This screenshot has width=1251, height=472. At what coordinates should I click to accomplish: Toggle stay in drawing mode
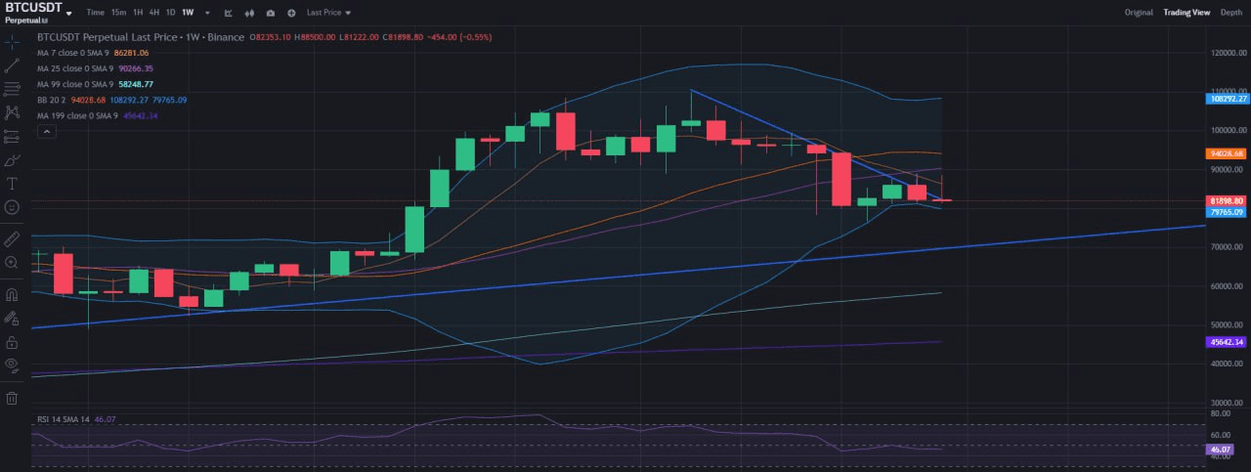12,318
